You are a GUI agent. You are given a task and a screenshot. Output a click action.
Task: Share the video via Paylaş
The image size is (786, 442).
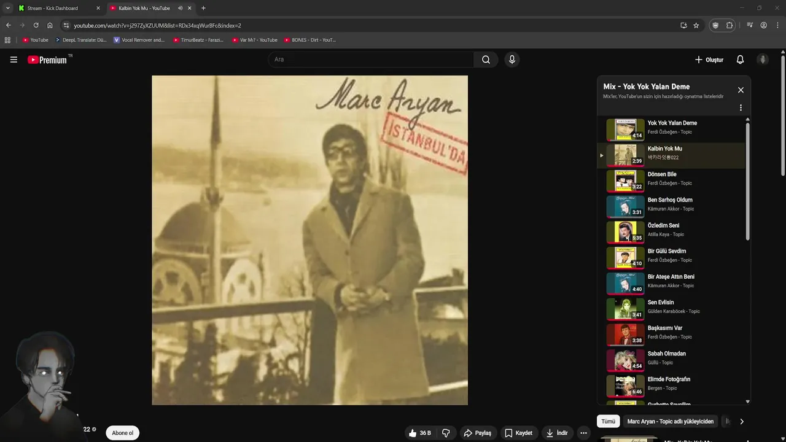477,433
